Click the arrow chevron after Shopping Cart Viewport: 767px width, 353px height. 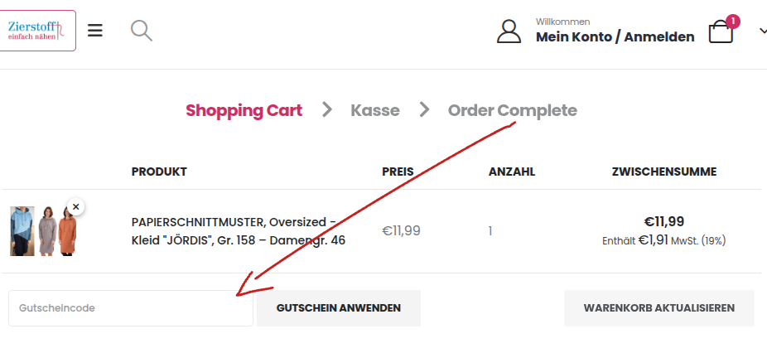(x=326, y=110)
